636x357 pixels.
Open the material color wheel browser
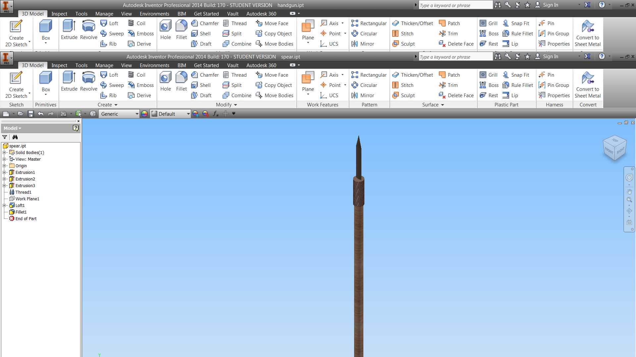click(x=144, y=114)
